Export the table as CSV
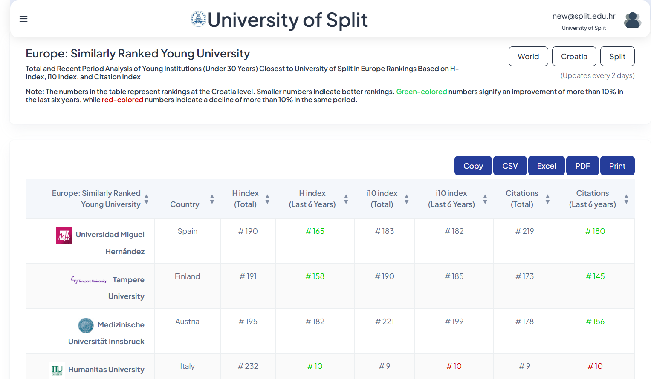The height and width of the screenshot is (379, 651). (x=510, y=166)
